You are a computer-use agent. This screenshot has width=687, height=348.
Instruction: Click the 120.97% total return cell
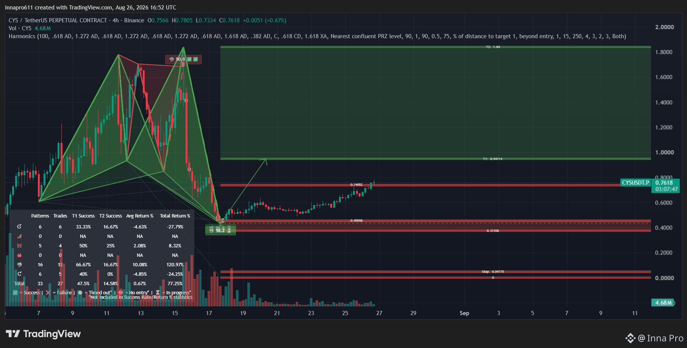(x=175, y=265)
